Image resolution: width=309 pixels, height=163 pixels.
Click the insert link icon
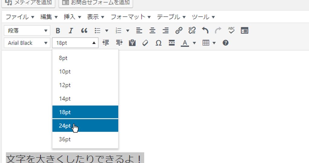[179, 30]
